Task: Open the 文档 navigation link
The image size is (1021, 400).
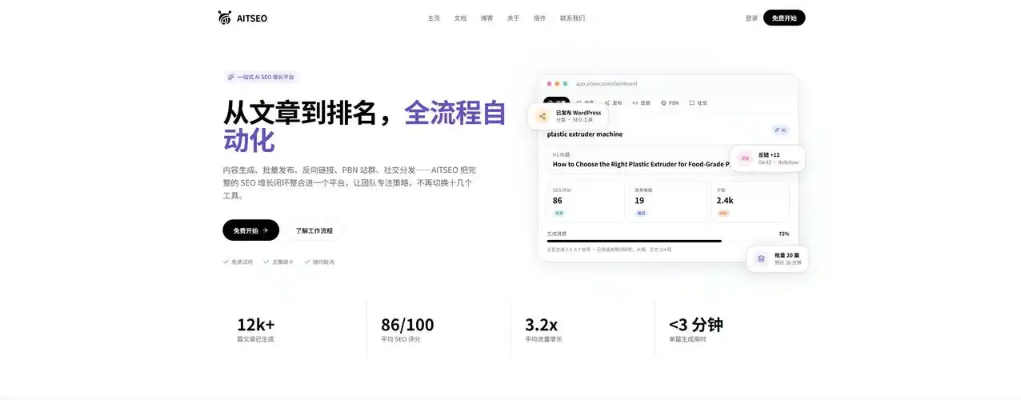Action: pos(460,18)
